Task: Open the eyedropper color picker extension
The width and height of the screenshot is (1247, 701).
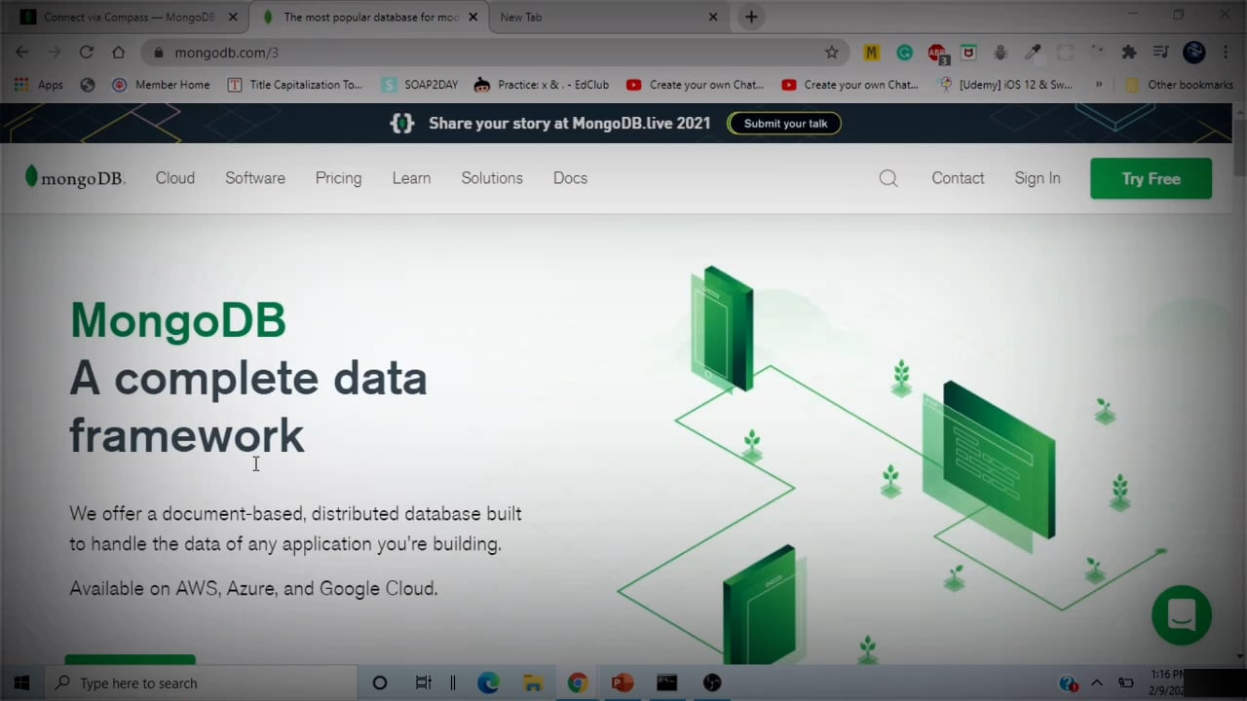Action: pos(1033,53)
